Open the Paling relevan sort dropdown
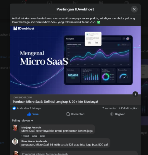Screen dimensions: 148x155 coord(22,121)
